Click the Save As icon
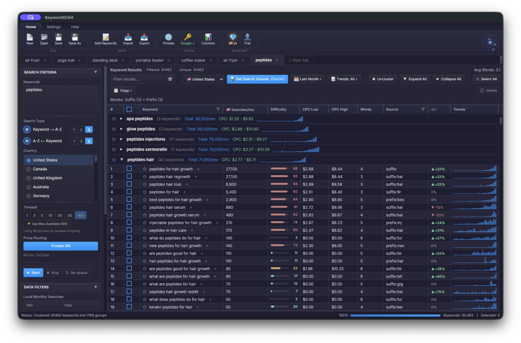The height and width of the screenshot is (343, 521). click(74, 37)
